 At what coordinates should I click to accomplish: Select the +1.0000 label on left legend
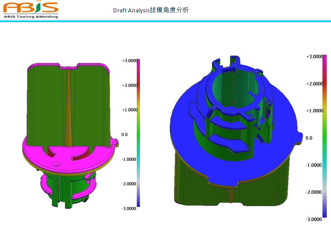point(129,110)
